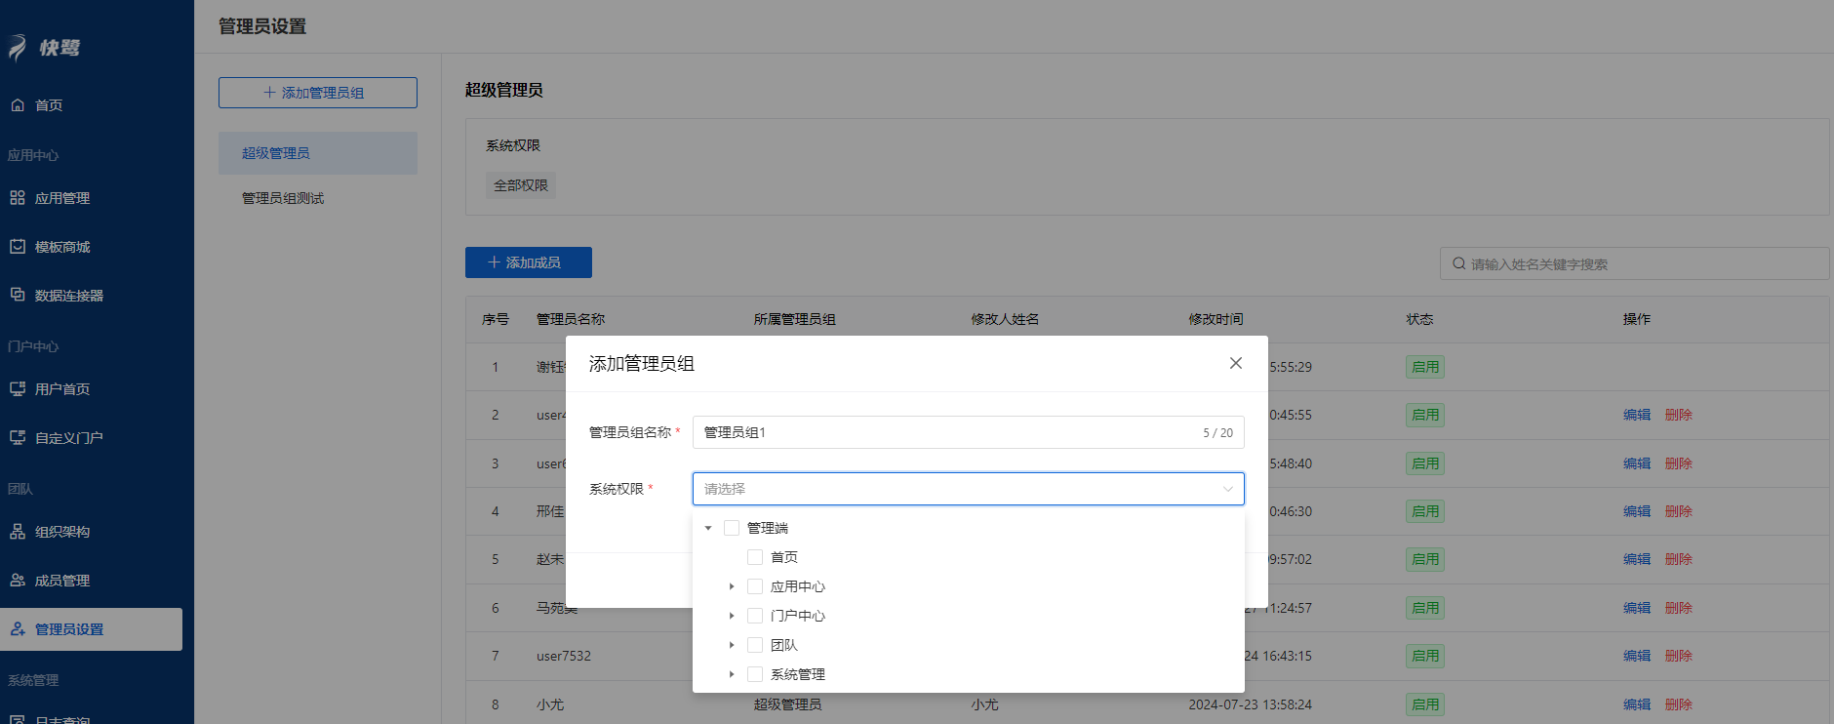Click the 成员管理 people icon

pyautogui.click(x=18, y=581)
